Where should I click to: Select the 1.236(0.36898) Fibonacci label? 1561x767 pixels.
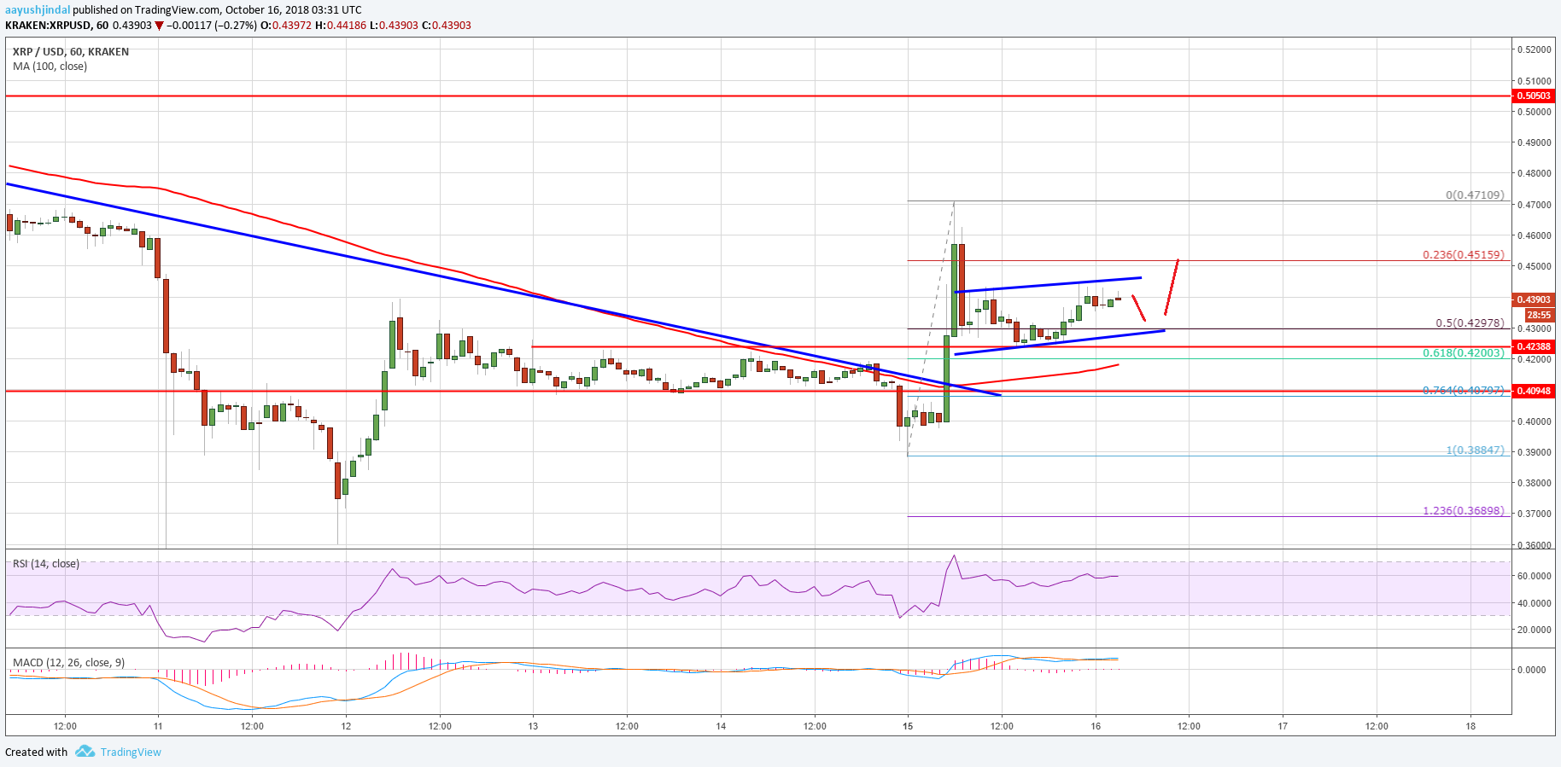[1464, 511]
